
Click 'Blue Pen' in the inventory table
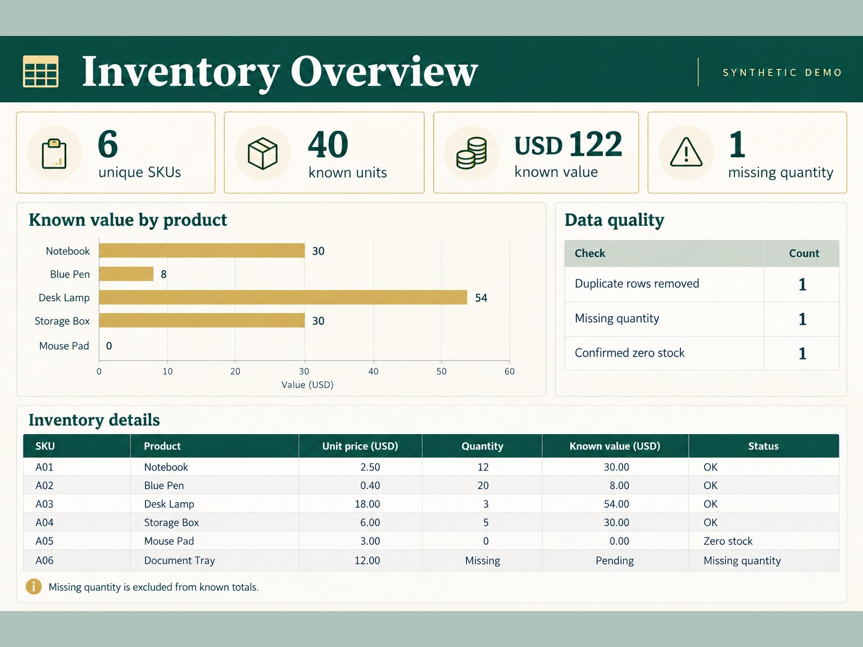(x=163, y=485)
